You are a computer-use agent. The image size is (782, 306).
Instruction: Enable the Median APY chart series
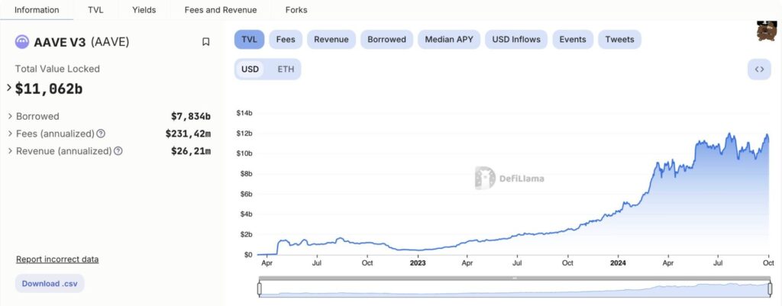pyautogui.click(x=449, y=40)
